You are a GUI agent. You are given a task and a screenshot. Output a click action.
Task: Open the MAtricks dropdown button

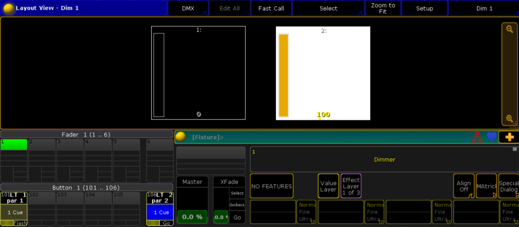[486, 186]
